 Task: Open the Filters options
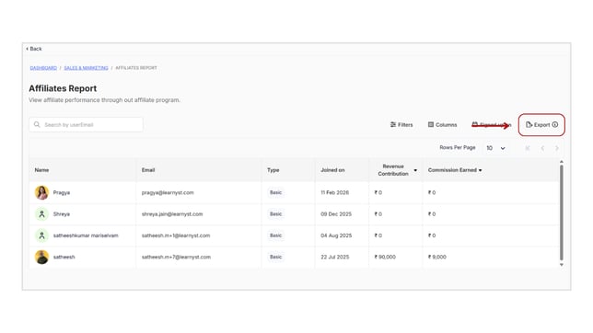401,125
